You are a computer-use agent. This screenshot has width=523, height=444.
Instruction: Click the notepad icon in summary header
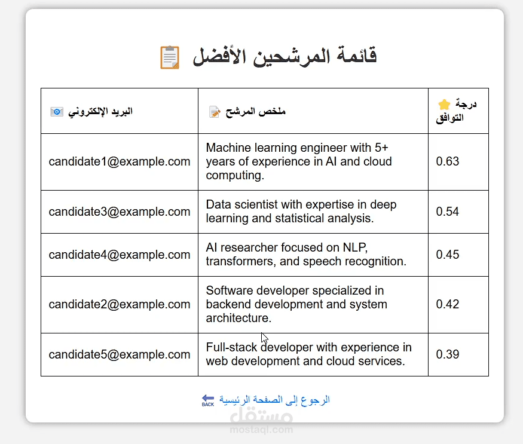pyautogui.click(x=215, y=112)
